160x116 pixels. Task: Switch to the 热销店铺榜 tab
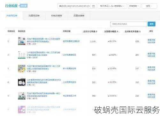point(57,16)
